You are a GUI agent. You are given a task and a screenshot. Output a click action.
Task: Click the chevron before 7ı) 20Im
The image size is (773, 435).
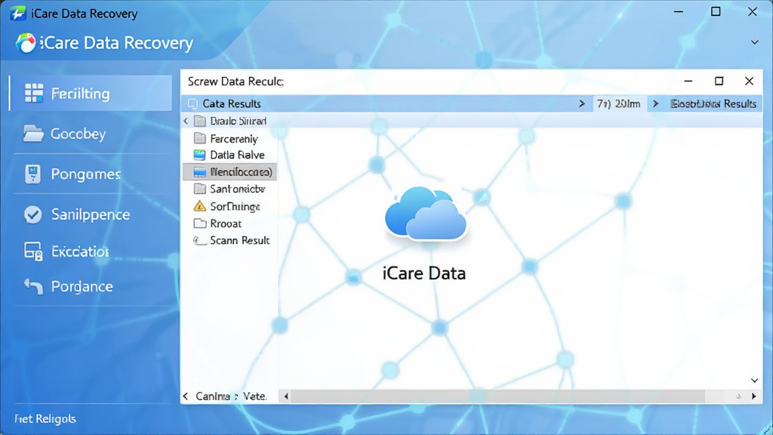(582, 103)
